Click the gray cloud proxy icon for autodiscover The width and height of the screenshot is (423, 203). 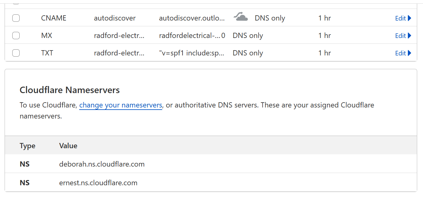(x=240, y=17)
